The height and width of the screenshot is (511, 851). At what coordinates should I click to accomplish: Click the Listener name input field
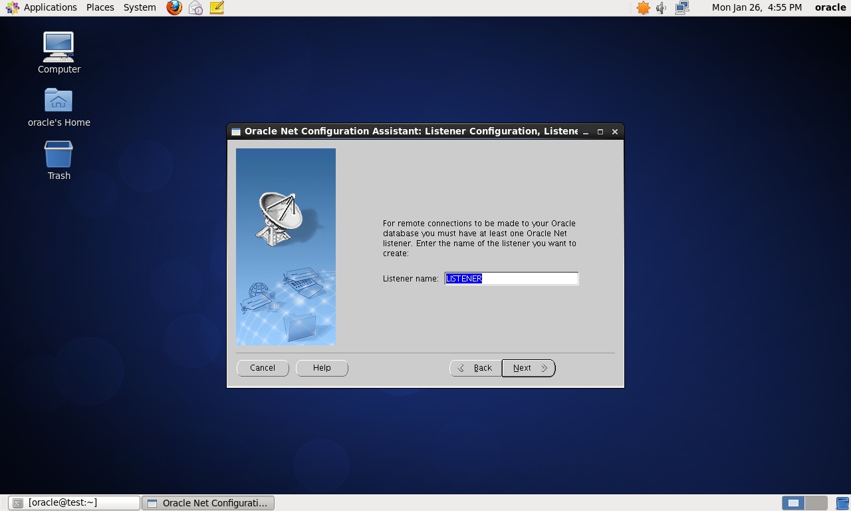[511, 278]
